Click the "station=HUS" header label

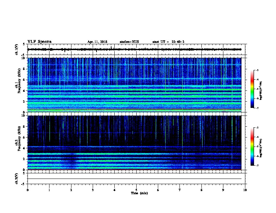coord(129,42)
